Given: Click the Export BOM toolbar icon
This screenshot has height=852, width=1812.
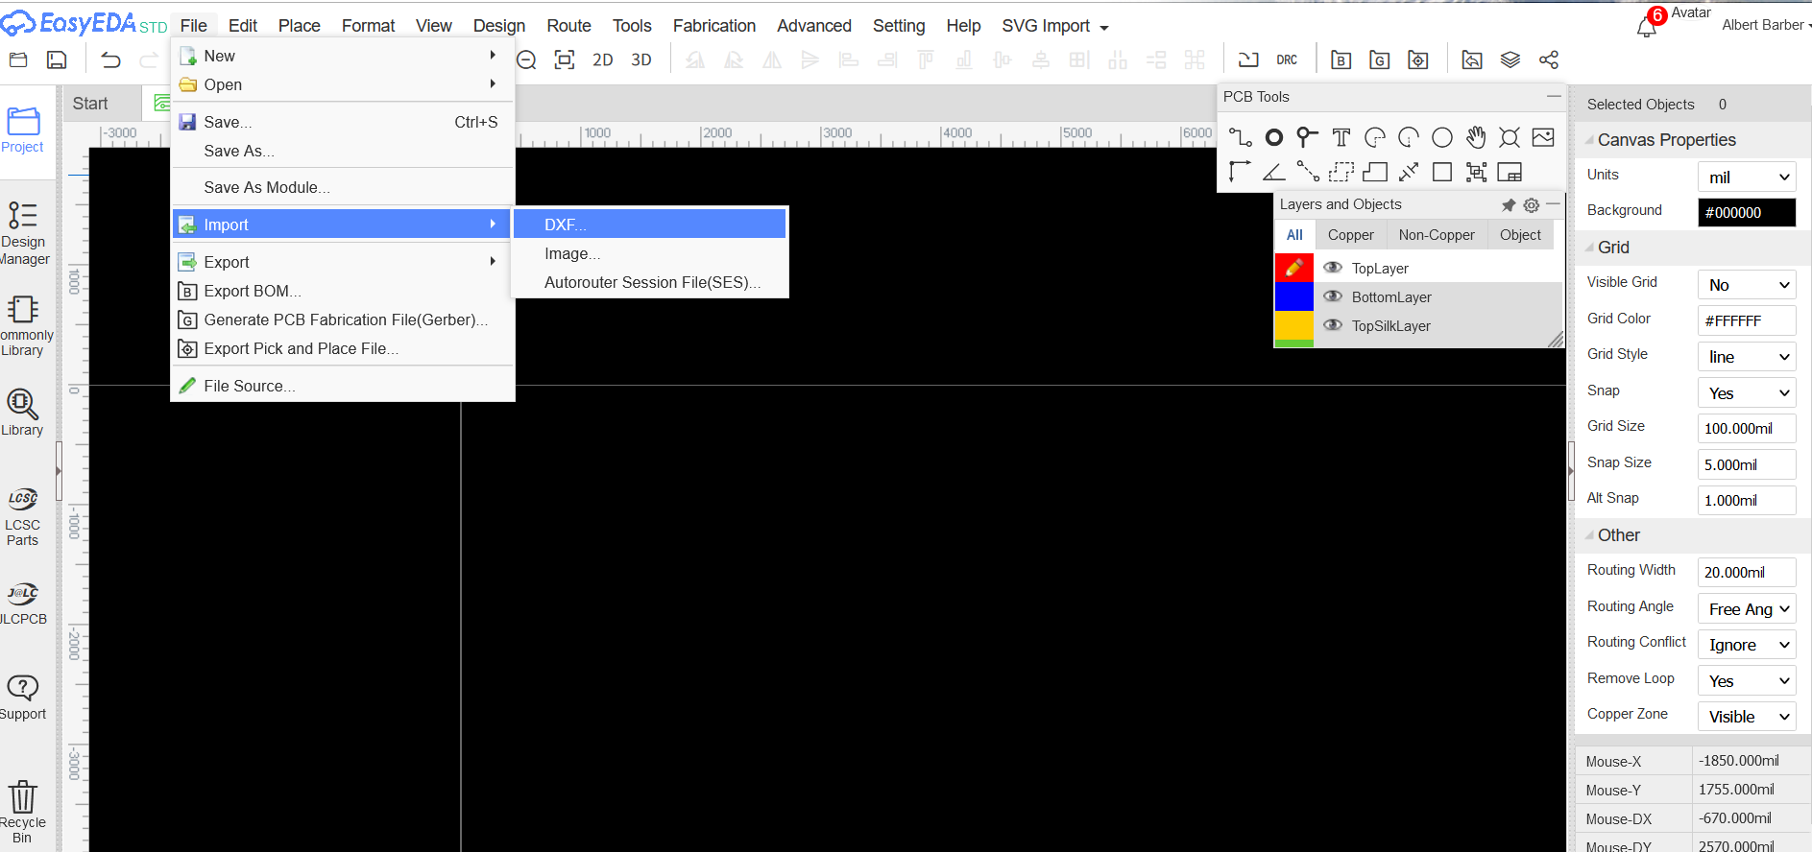Looking at the screenshot, I should coord(1341,59).
